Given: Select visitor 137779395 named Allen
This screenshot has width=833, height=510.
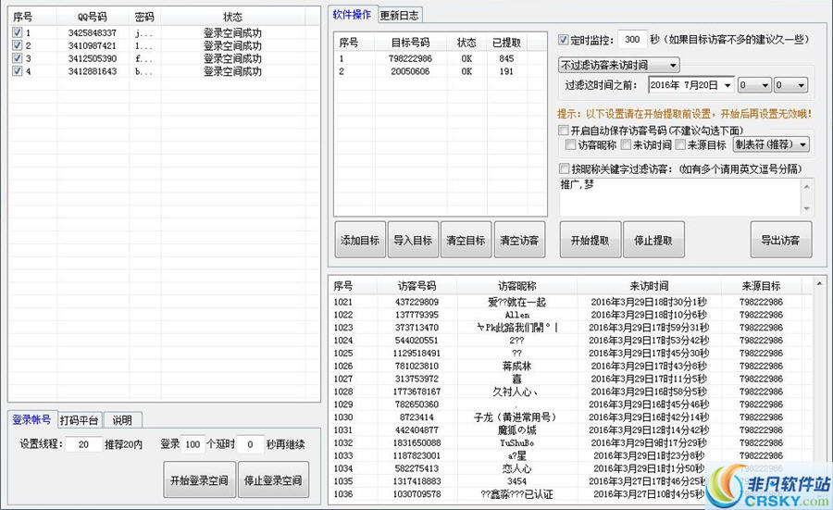Looking at the screenshot, I should coord(571,315).
